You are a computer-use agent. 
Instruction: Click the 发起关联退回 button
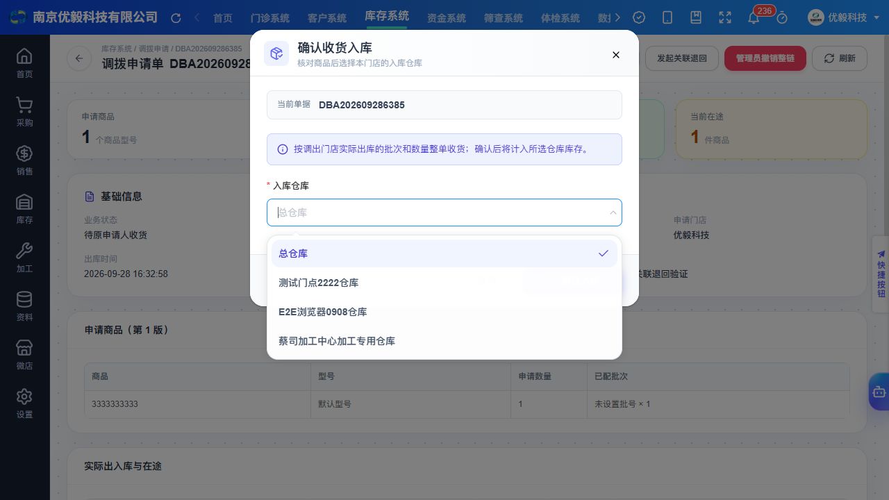click(682, 58)
